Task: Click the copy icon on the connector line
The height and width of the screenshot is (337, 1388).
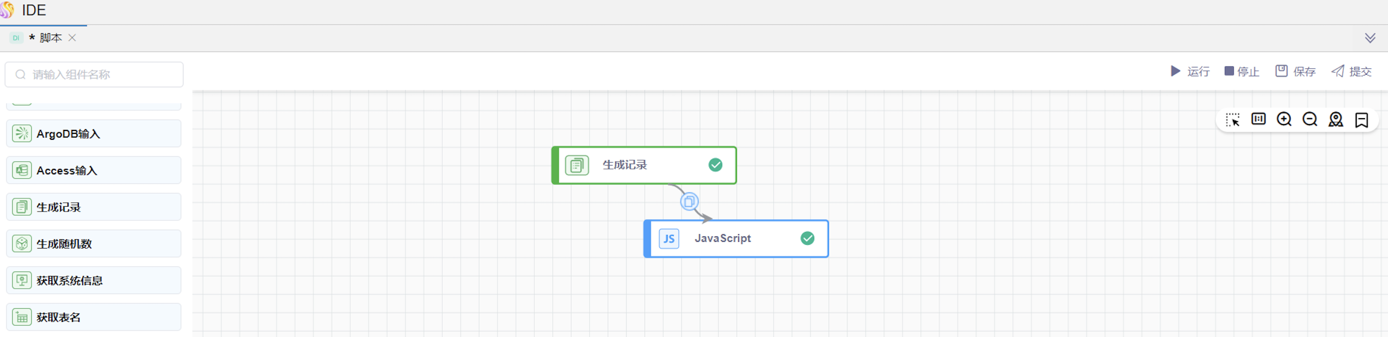Action: [x=689, y=202]
